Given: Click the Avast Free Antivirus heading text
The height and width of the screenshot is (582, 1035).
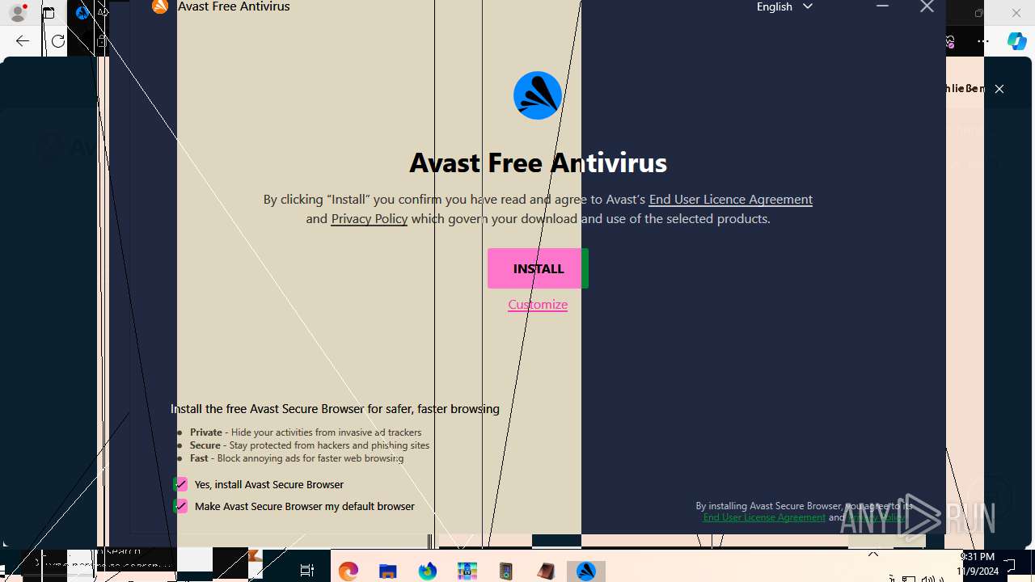Looking at the screenshot, I should 538,162.
